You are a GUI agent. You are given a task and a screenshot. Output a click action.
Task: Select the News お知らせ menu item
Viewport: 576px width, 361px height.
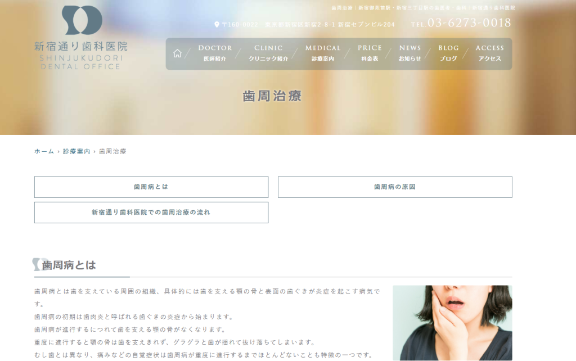(410, 53)
